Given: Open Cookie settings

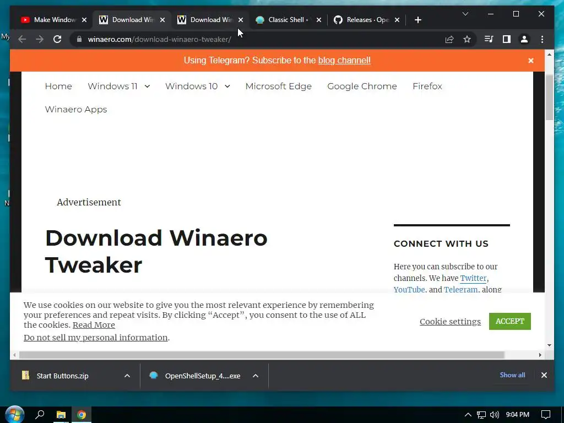Looking at the screenshot, I should point(450,321).
